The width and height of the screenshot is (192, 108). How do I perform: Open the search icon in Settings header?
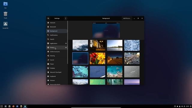48,18
